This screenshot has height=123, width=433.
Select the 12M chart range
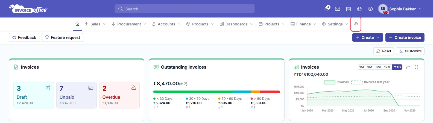tap(387, 67)
